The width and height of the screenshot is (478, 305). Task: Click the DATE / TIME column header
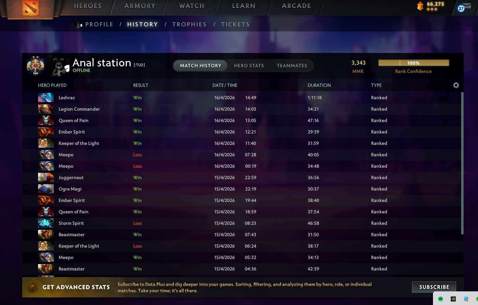click(225, 85)
